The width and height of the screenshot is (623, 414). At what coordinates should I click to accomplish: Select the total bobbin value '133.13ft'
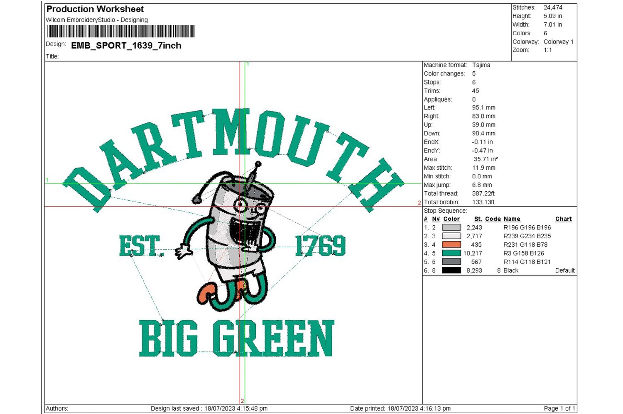(x=483, y=202)
